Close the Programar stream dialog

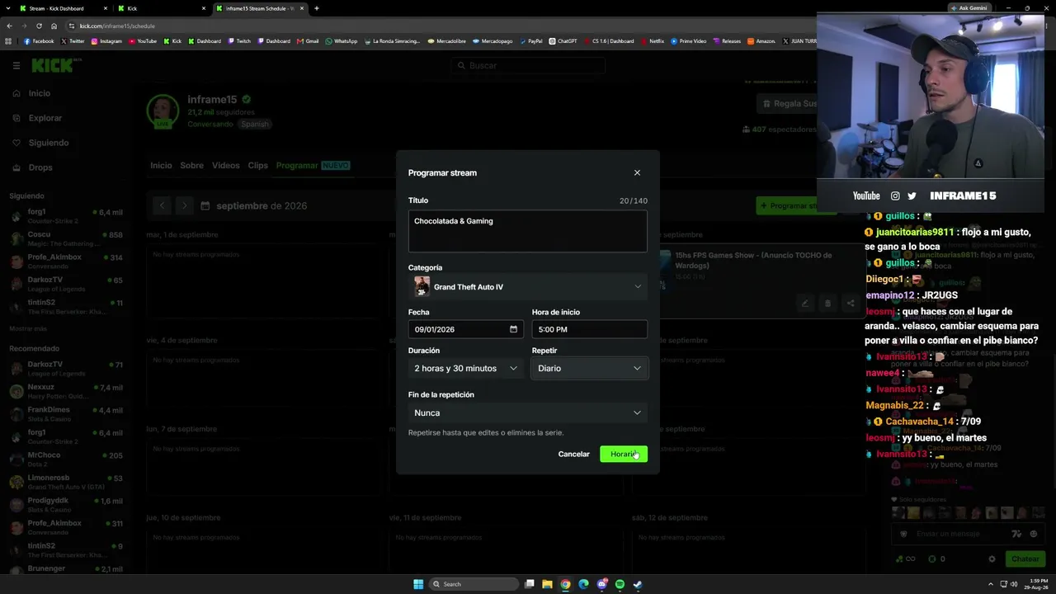[x=637, y=172]
